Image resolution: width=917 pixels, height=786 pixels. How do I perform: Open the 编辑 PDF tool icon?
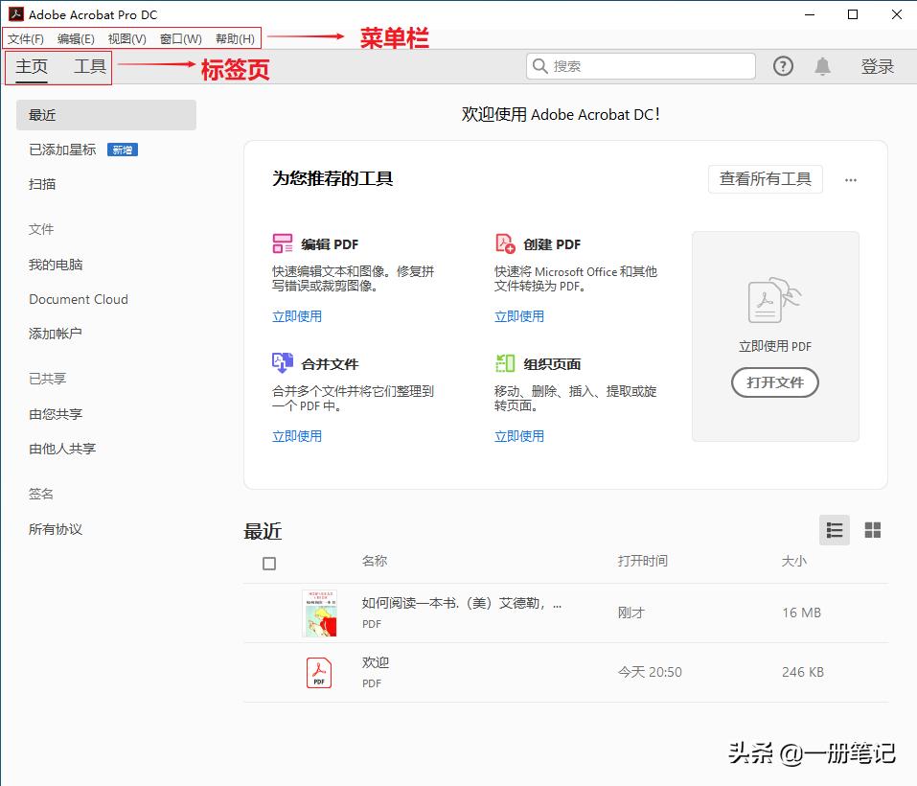click(x=283, y=243)
